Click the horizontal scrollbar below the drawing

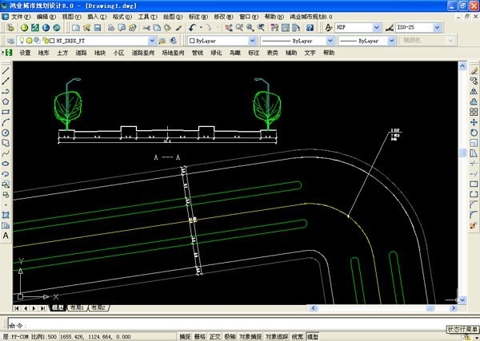(280, 307)
